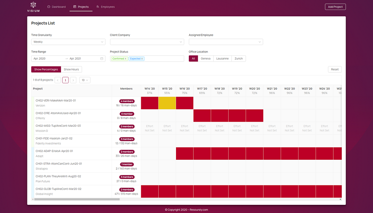Switch to Show Hours view
The width and height of the screenshot is (373, 213).
[x=71, y=70]
